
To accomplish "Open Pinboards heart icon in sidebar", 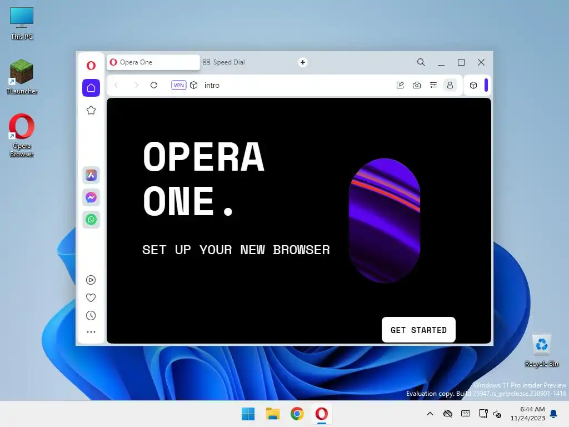I will 91,298.
